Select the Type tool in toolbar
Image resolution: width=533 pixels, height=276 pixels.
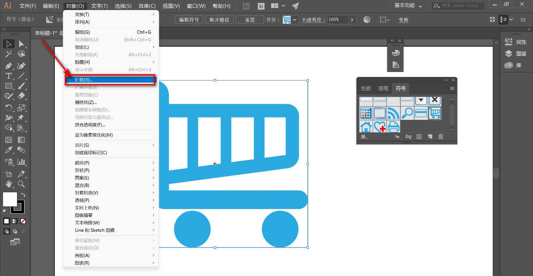(9, 76)
